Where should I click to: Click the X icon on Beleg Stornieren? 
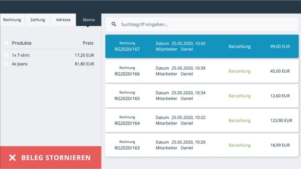pos(13,158)
